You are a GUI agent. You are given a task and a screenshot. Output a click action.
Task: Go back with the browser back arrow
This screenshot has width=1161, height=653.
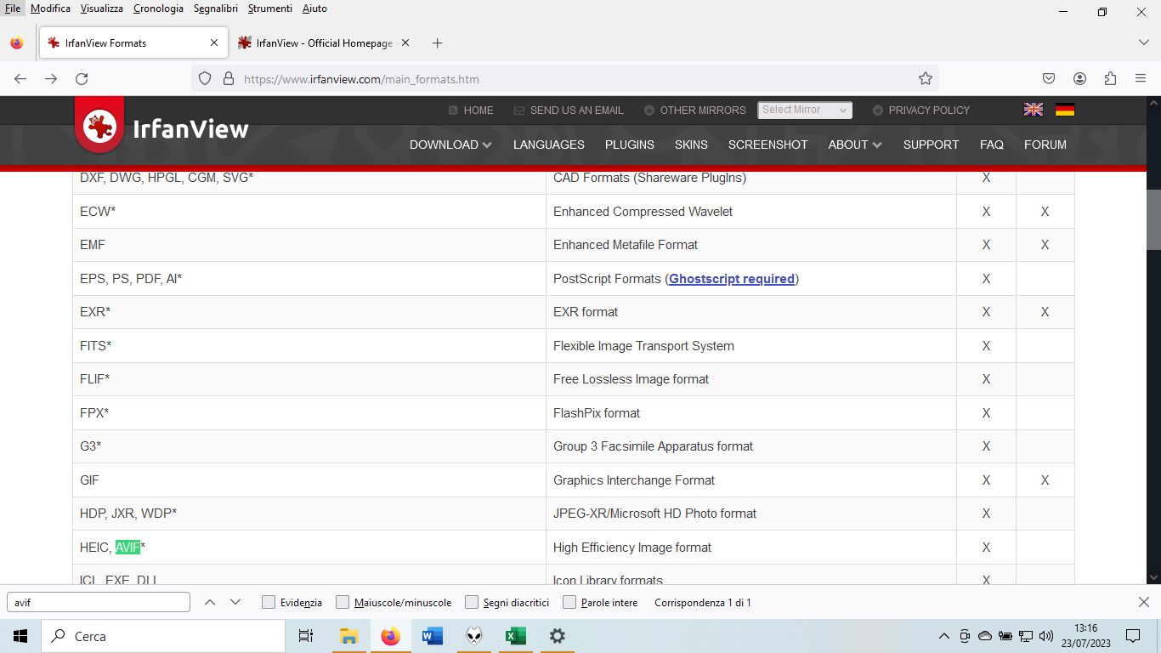pyautogui.click(x=20, y=78)
